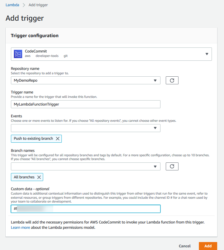Click inside the Custom data field

86,209
